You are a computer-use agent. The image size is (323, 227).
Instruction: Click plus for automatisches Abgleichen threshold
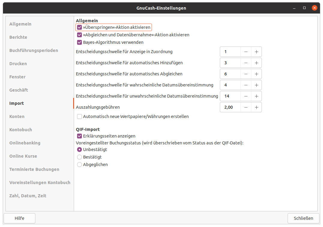coord(256,74)
